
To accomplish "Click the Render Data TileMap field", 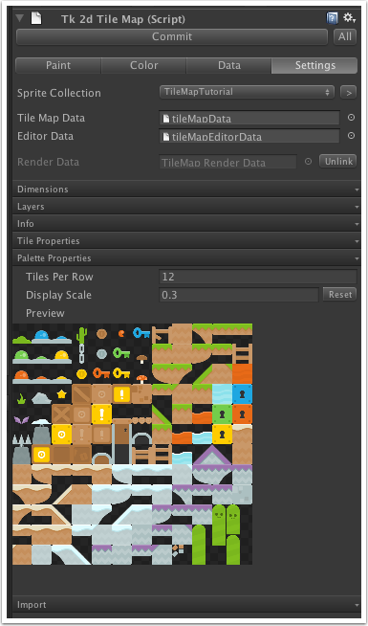I will (228, 162).
